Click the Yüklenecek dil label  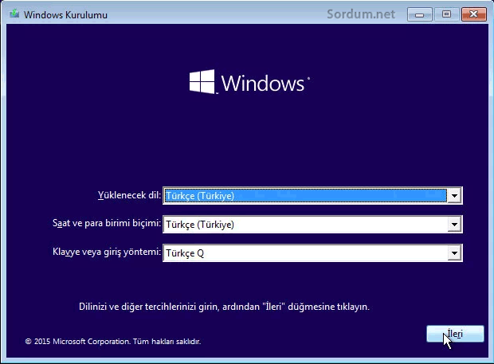(129, 195)
